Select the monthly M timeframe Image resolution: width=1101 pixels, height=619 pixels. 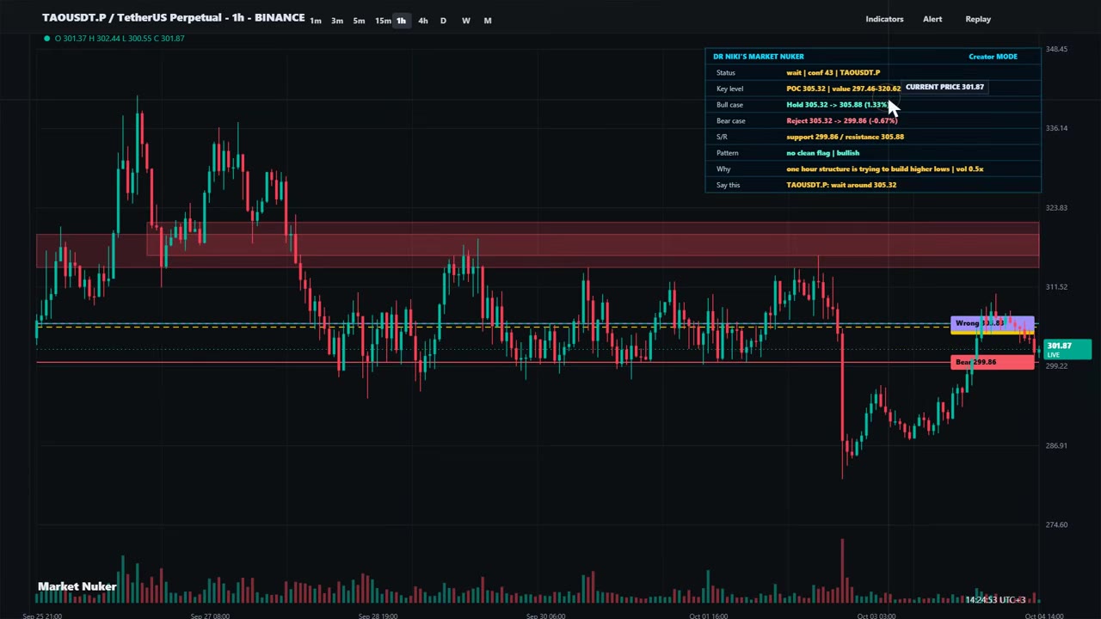tap(488, 21)
